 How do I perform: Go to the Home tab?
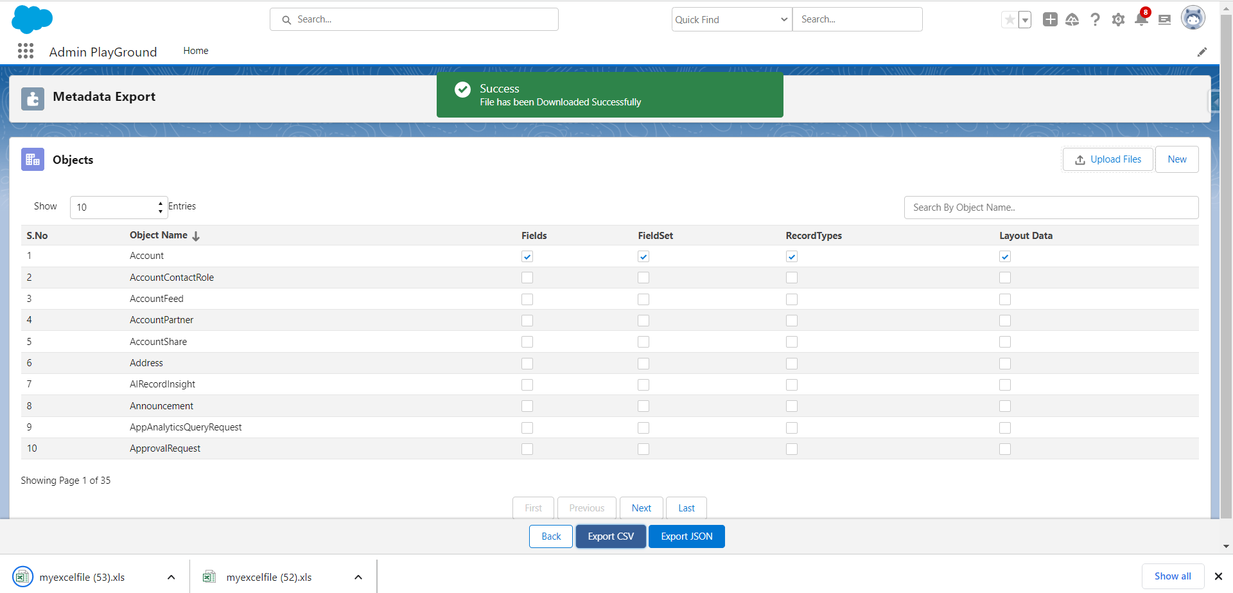196,51
